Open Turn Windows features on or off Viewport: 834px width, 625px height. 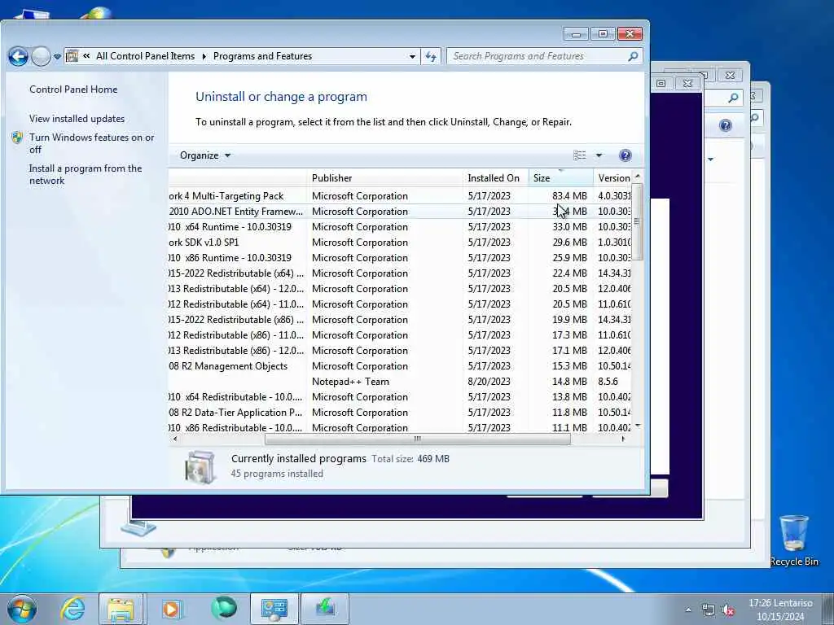click(91, 143)
